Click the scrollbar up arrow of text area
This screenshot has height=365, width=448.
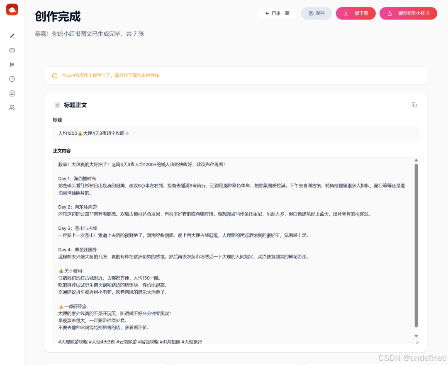[416, 160]
